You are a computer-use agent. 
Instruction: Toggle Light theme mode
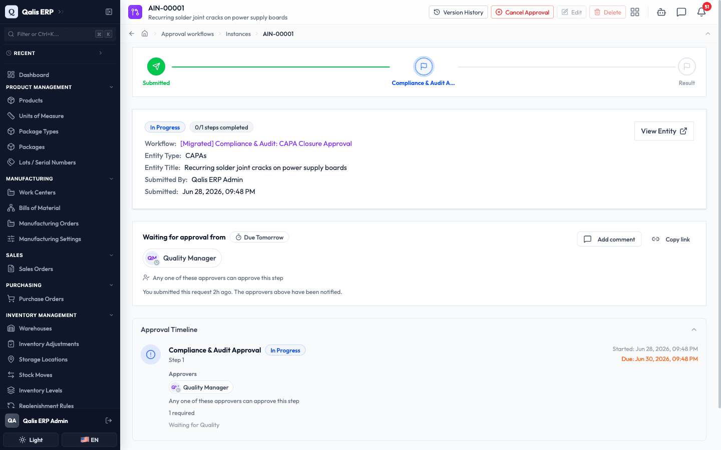point(31,440)
